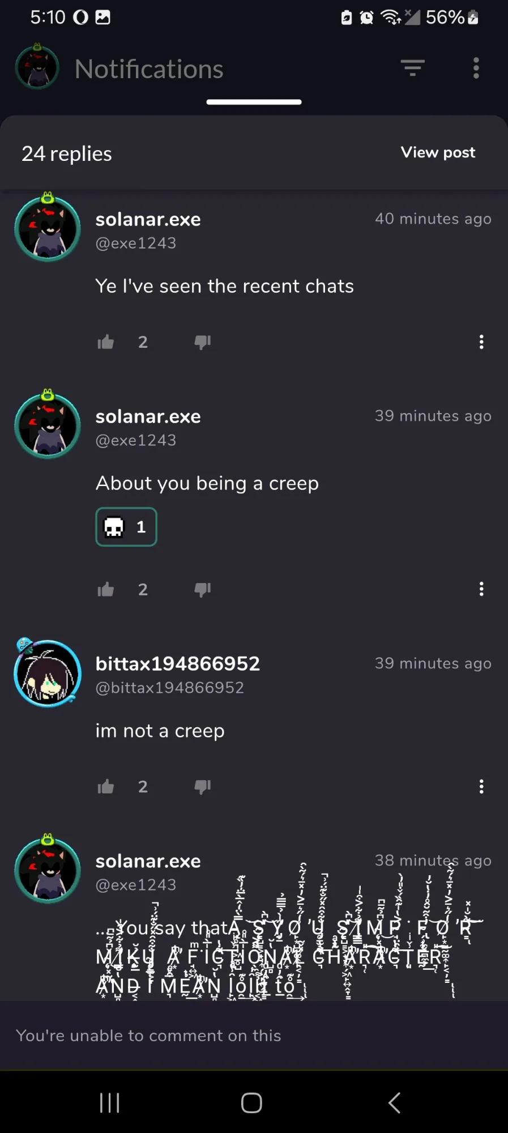Tap View post link

(x=438, y=152)
